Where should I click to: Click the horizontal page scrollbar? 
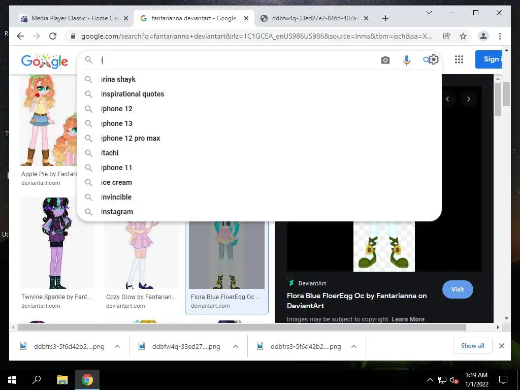tap(242, 328)
